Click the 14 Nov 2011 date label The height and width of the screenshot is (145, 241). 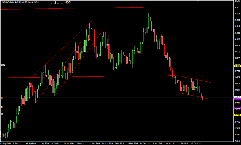point(94,143)
